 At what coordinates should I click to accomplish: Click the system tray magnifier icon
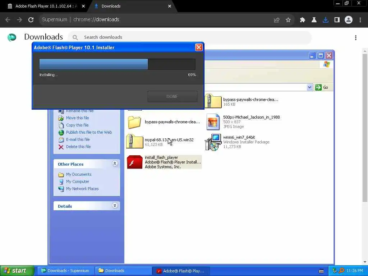[341, 271]
